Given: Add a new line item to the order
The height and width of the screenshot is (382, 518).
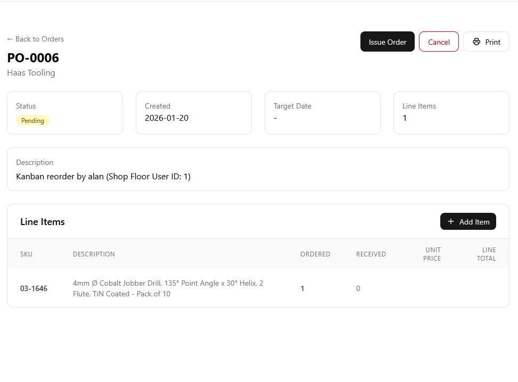Looking at the screenshot, I should pos(468,221).
